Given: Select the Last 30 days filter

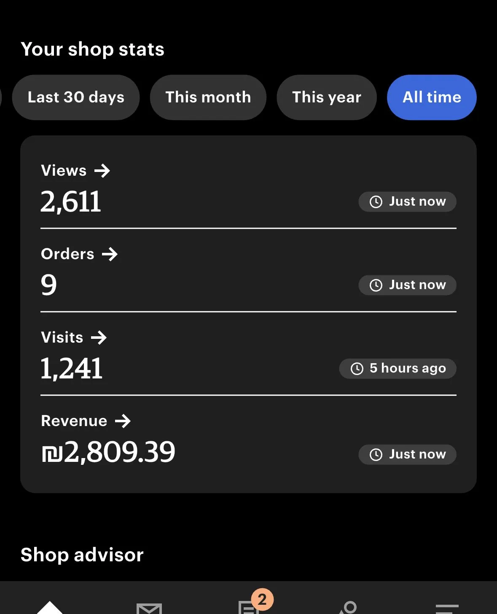Looking at the screenshot, I should pos(76,97).
